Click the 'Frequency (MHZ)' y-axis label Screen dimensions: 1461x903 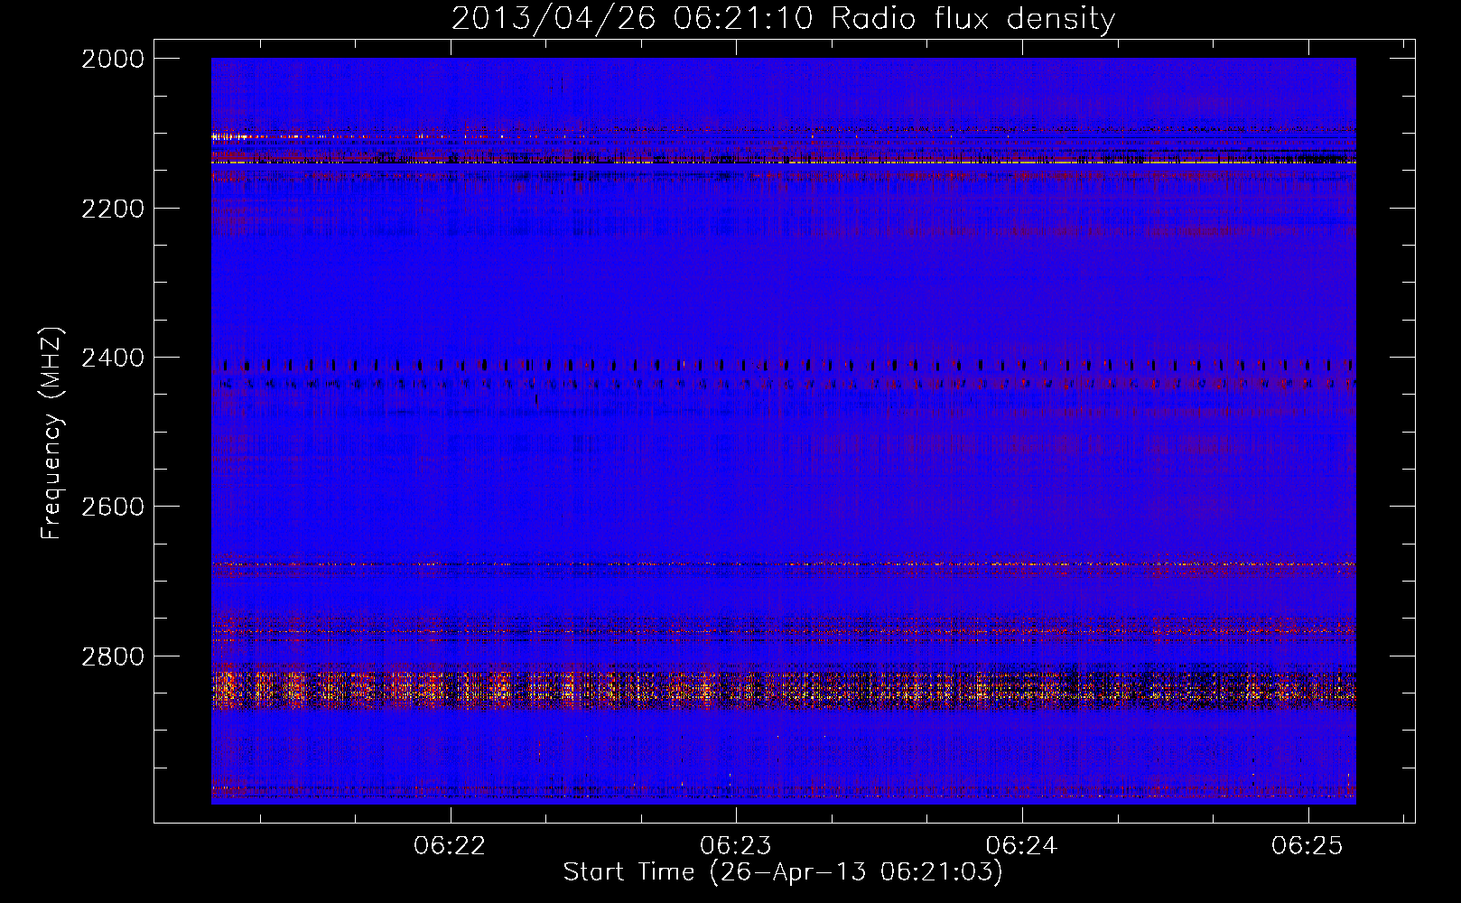pos(51,433)
